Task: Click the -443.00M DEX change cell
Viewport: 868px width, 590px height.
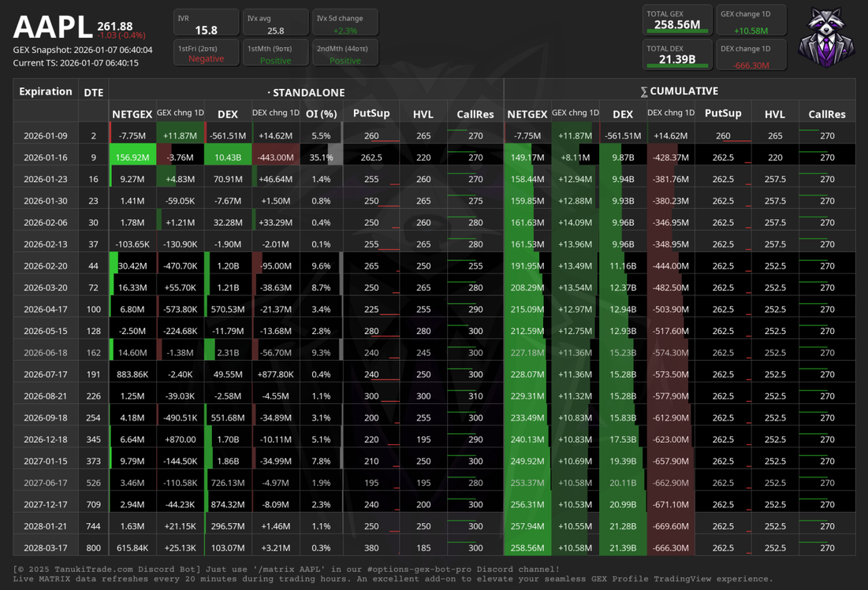Action: (276, 157)
